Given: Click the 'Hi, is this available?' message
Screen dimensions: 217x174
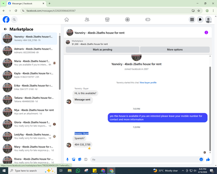Looking at the screenshot, I should pos(85,93).
